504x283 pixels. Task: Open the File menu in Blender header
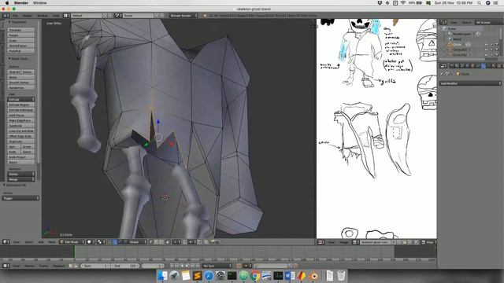[x=15, y=16]
